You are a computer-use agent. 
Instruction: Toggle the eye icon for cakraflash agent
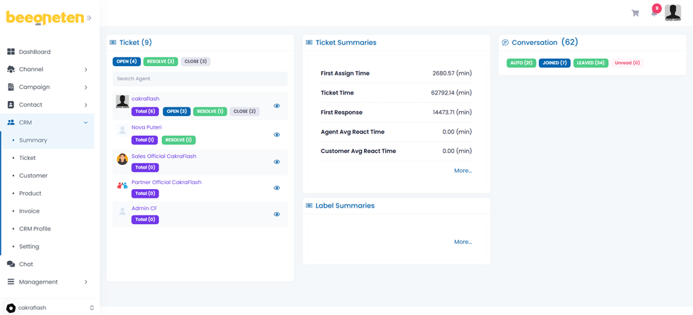point(276,106)
